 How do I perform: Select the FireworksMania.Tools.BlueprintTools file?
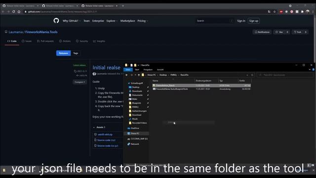[201, 89]
